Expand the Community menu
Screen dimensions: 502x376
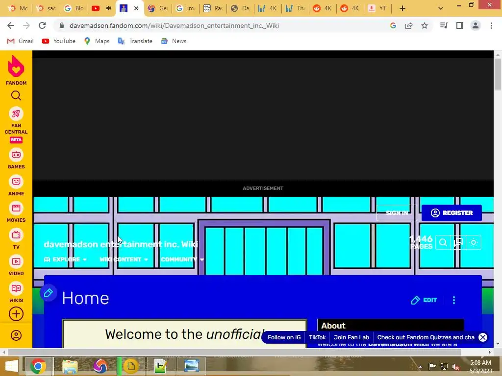(182, 259)
